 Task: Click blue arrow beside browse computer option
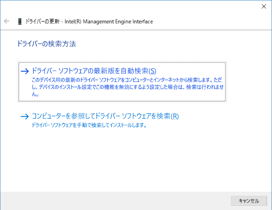tap(24, 116)
